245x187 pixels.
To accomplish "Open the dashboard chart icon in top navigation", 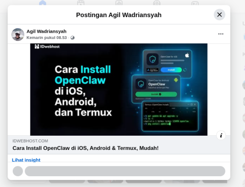I will (x=119, y=3).
